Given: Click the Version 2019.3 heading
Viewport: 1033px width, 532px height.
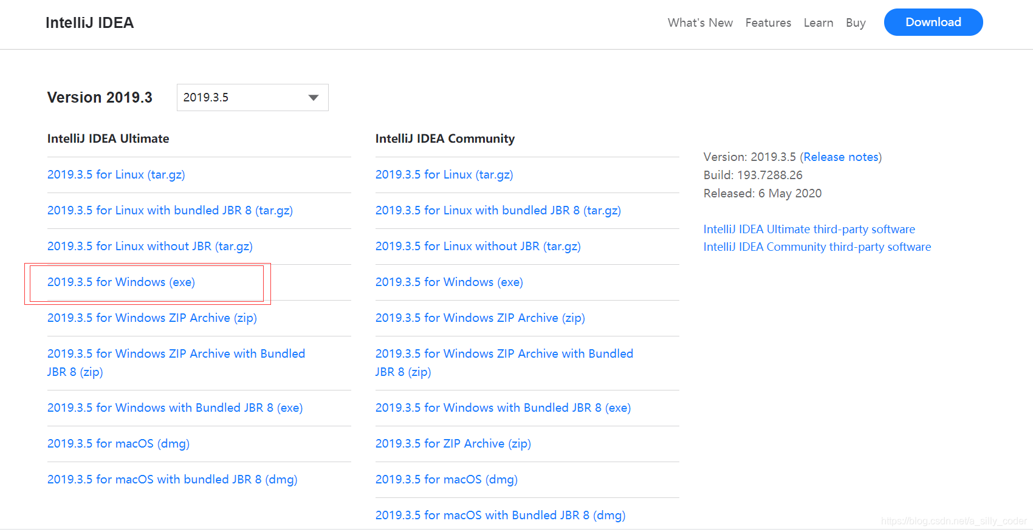Looking at the screenshot, I should click(100, 97).
